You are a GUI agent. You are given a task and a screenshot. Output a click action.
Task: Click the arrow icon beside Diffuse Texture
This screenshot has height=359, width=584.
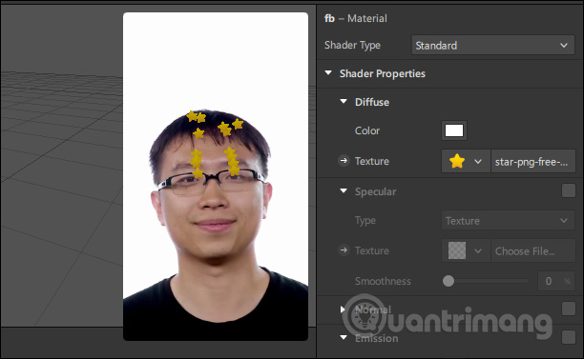pyautogui.click(x=344, y=161)
